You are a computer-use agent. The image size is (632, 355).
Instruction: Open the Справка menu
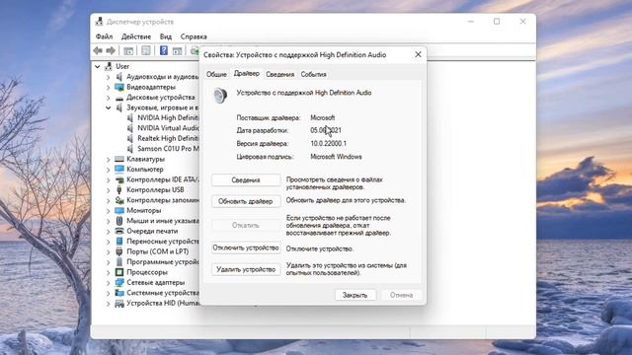point(194,36)
